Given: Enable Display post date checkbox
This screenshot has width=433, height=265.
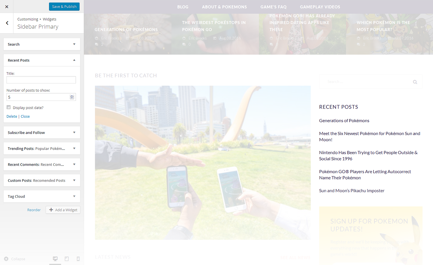Looking at the screenshot, I should tap(9, 107).
